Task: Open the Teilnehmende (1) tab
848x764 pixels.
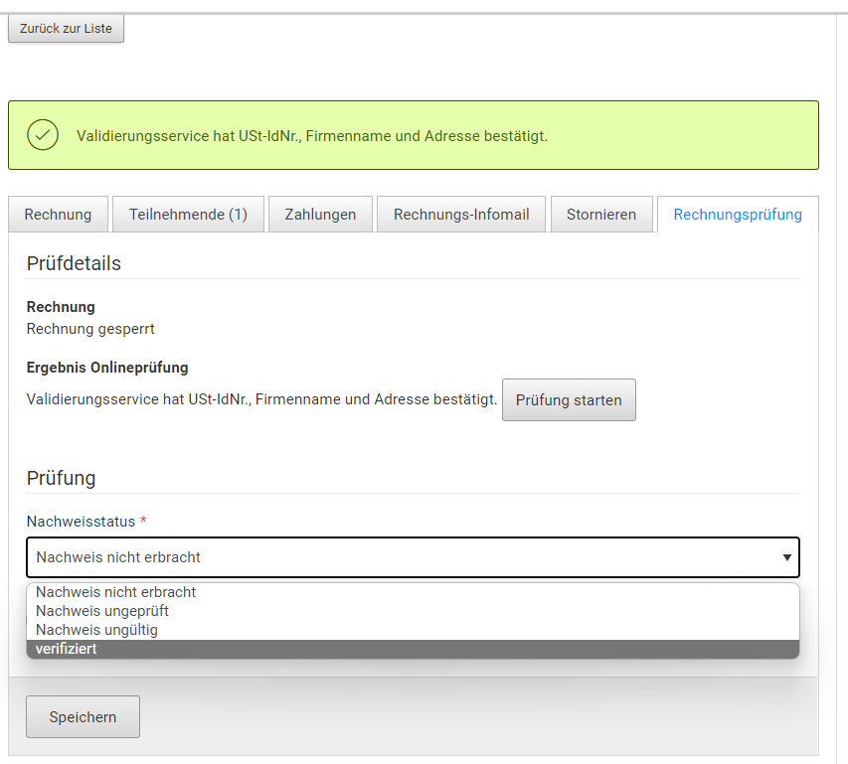Action: (187, 214)
